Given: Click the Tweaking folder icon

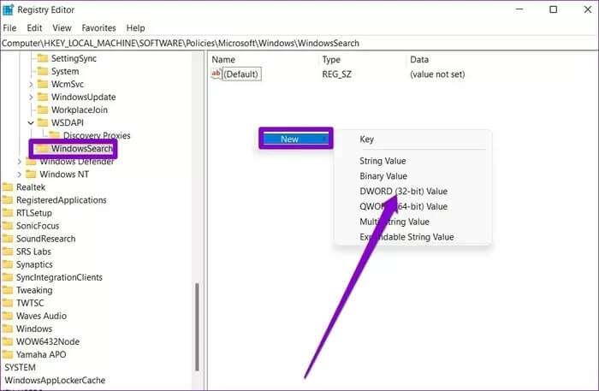Looking at the screenshot, I should [x=8, y=290].
